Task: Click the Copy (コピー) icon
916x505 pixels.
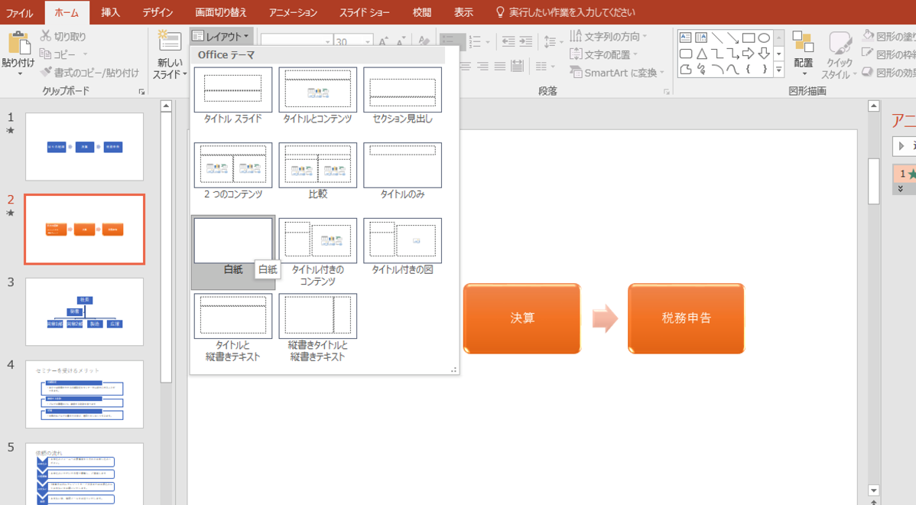Action: tap(46, 54)
